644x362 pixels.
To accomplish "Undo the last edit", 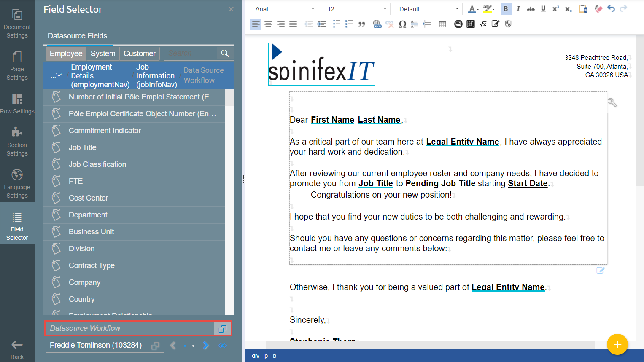I will (611, 9).
